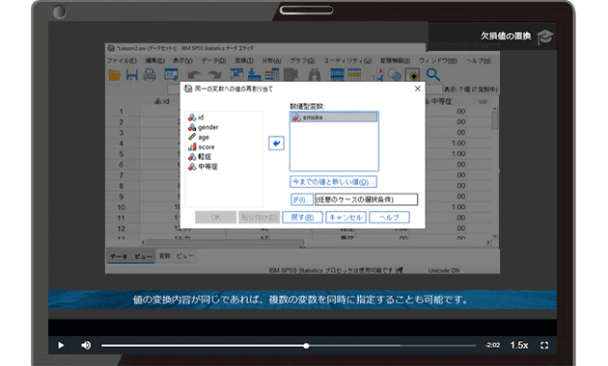Select the 中等症 variable in the source list
This screenshot has width=608, height=366.
pos(204,167)
